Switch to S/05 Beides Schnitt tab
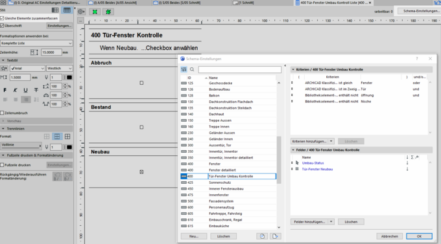Screen dimensions: 441x244 point(179,3)
